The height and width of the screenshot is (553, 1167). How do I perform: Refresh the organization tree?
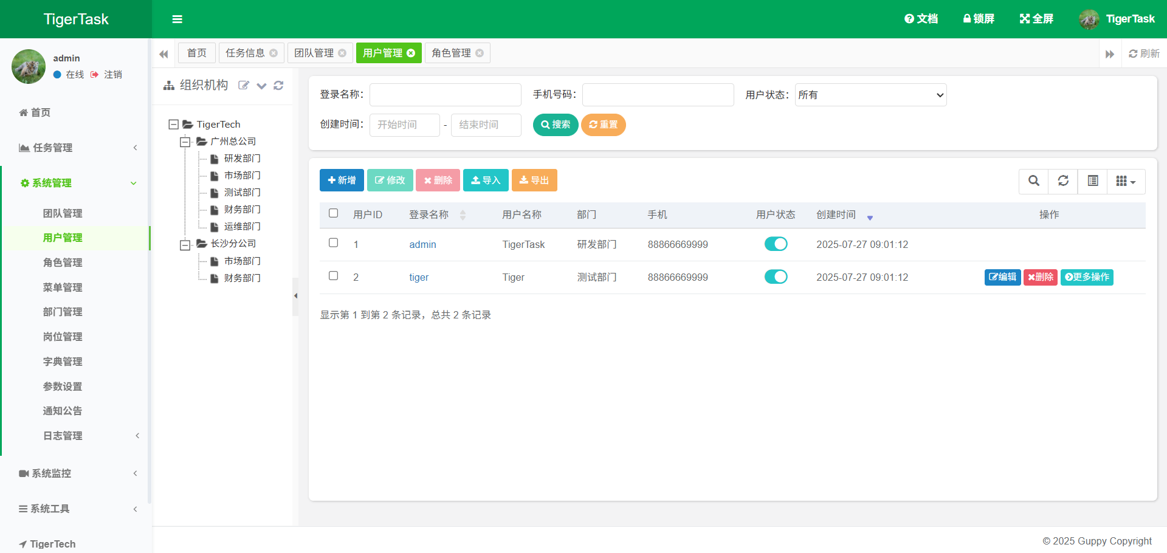click(278, 86)
